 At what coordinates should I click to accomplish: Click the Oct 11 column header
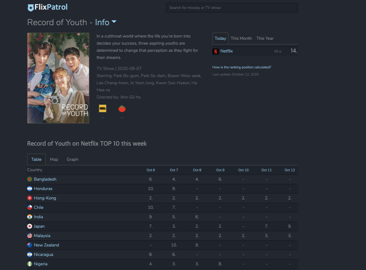pos(266,170)
